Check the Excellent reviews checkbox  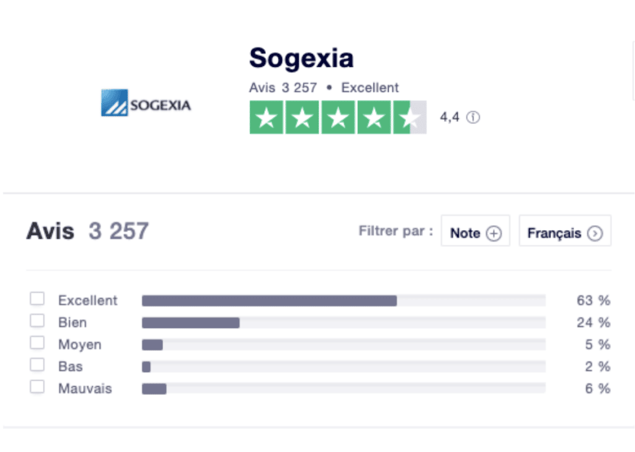[38, 299]
